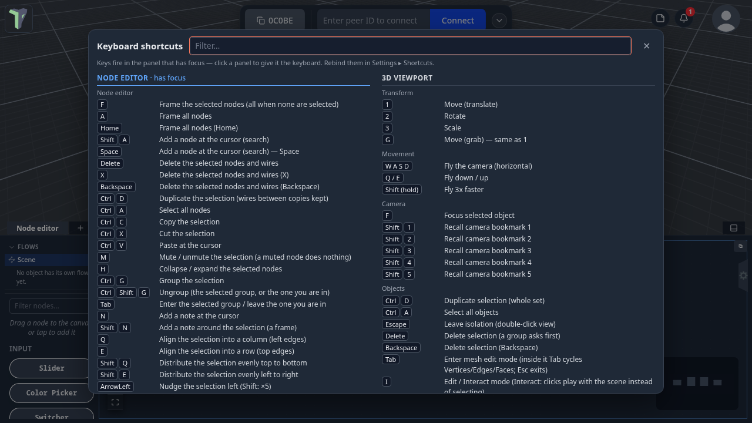Screen dimensions: 752x423
Task: Open the settings gear on the side handle
Action: [x=744, y=276]
